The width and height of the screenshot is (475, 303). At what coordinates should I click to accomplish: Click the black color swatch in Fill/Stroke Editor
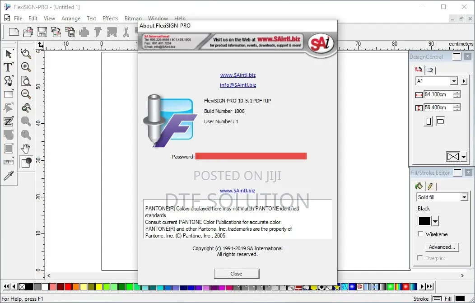coord(424,221)
